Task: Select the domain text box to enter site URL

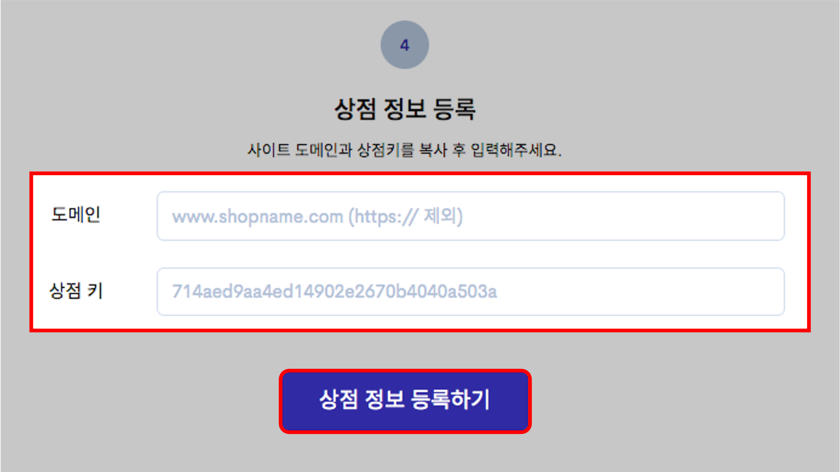Action: point(470,216)
